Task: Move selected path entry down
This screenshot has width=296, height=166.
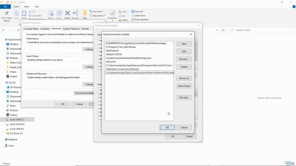Action: click(x=184, y=86)
